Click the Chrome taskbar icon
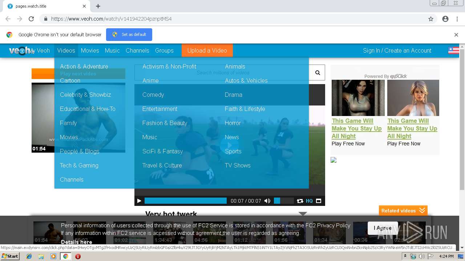Image resolution: width=465 pixels, height=261 pixels. [65, 256]
